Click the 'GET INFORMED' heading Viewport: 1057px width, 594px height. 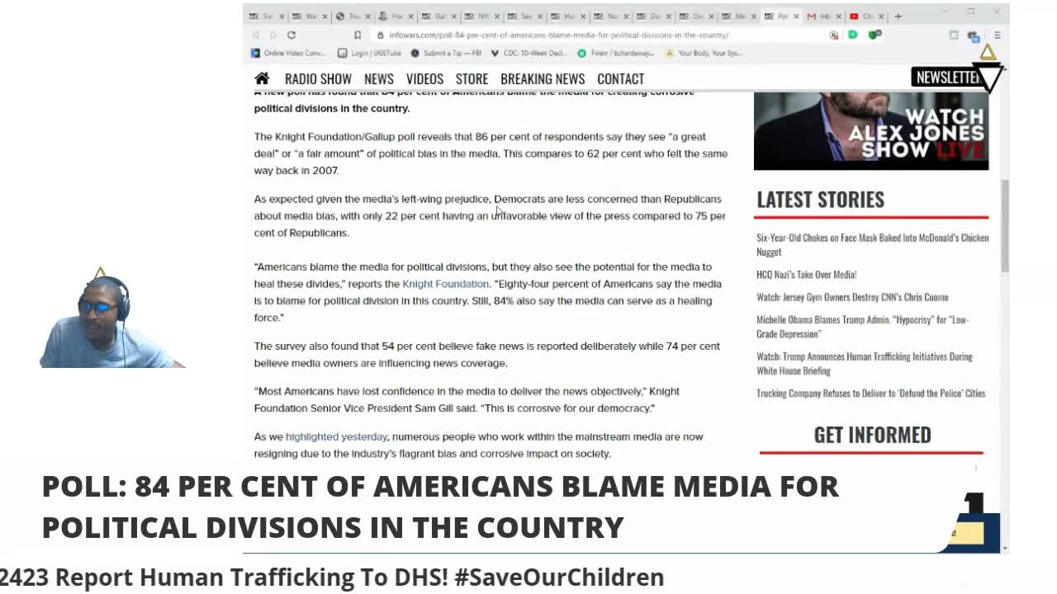point(872,435)
